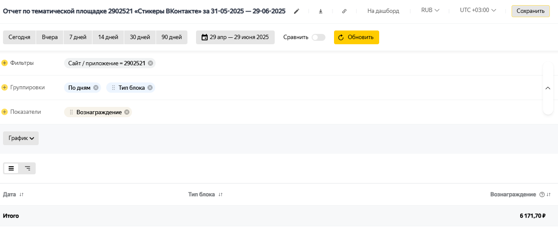Click the pencil icon to rename report
558x228 pixels.
[297, 11]
